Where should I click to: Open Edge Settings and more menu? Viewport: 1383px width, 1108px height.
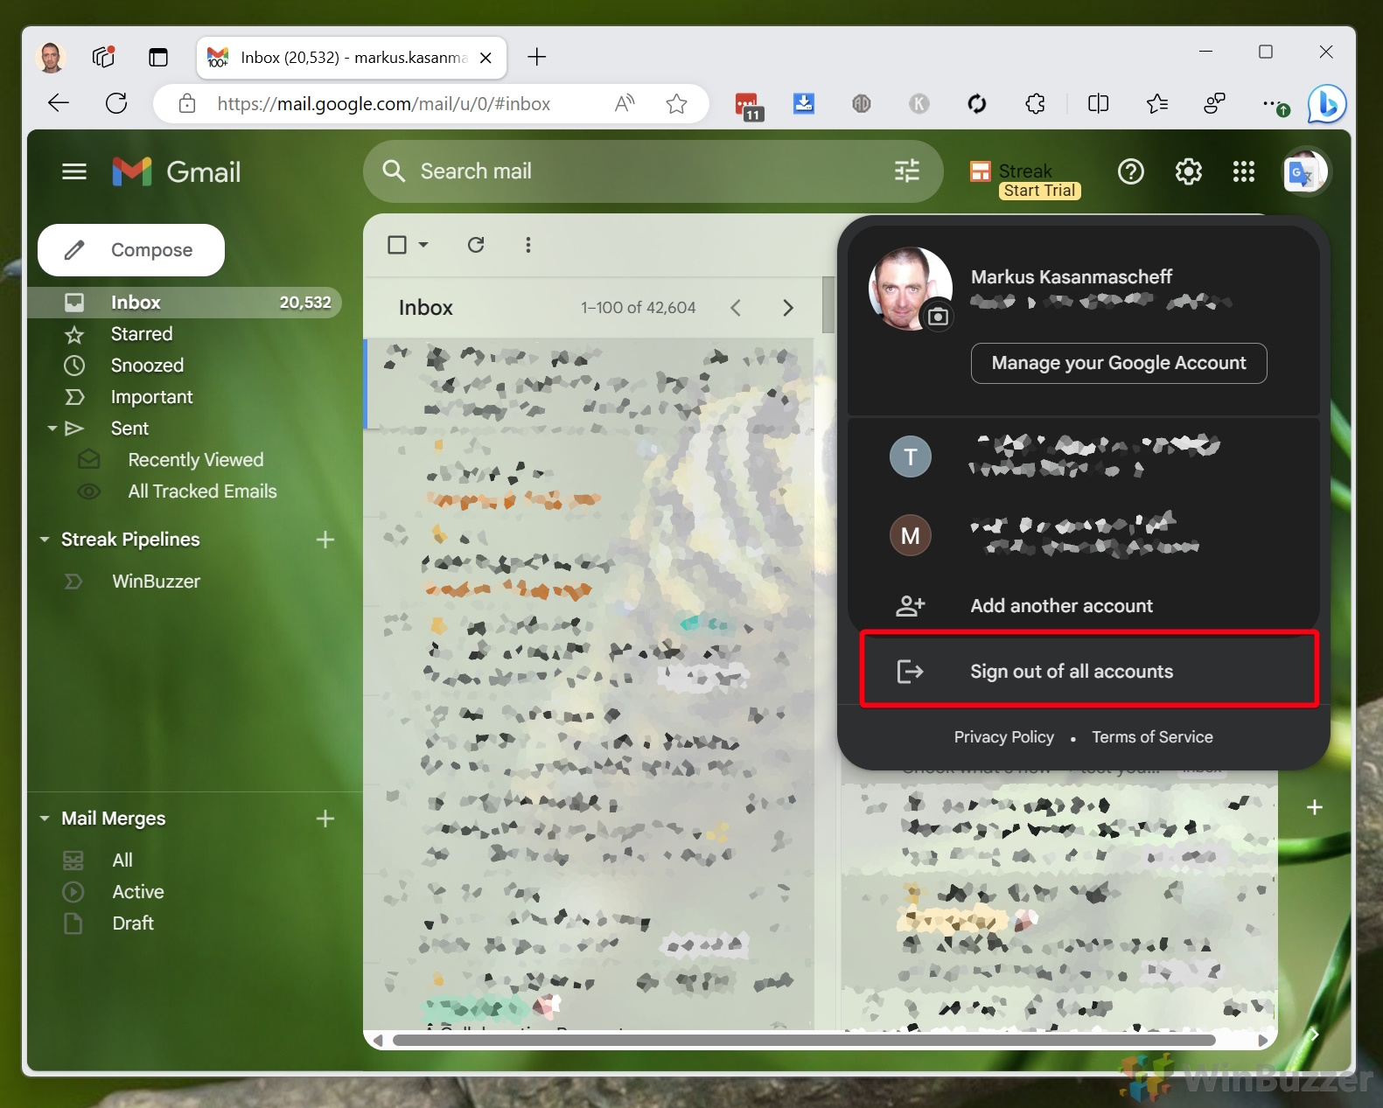[x=1274, y=105]
